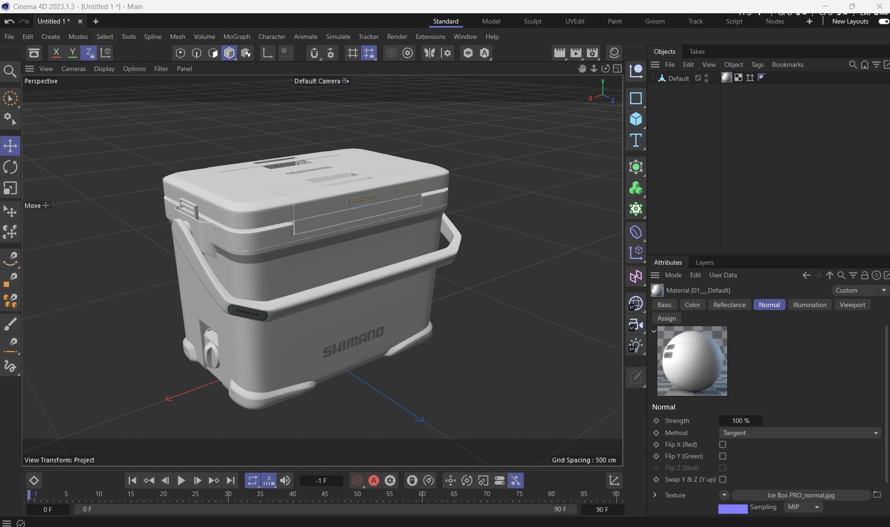This screenshot has height=527, width=890.
Task: Add a Camera object
Action: click(636, 324)
